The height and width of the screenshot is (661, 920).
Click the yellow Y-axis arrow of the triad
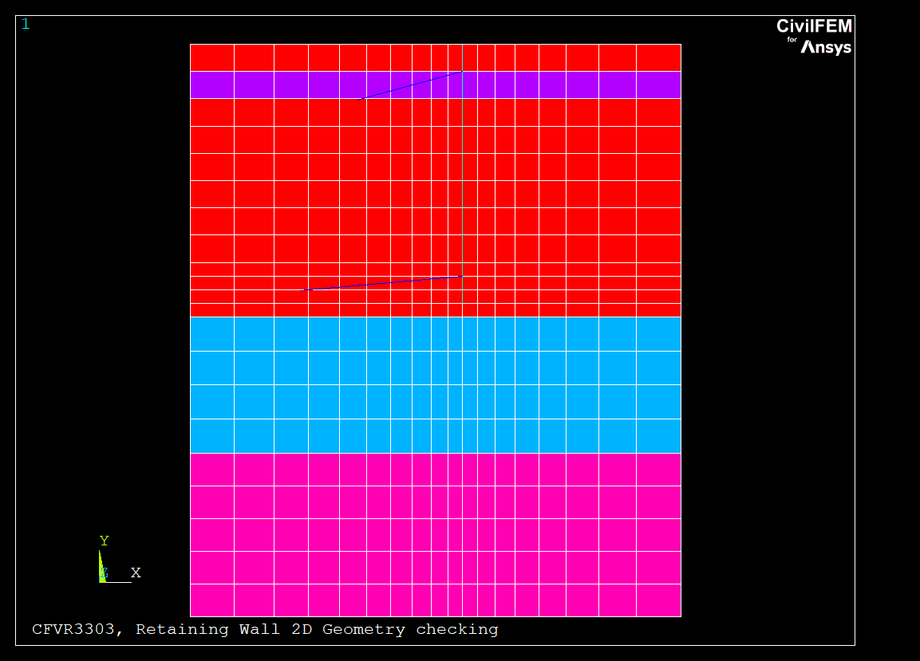(101, 564)
